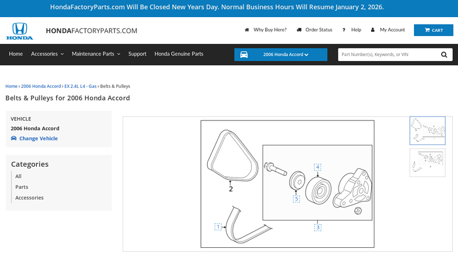Click part callout number 1 in diagram
458x257 pixels.
[218, 227]
